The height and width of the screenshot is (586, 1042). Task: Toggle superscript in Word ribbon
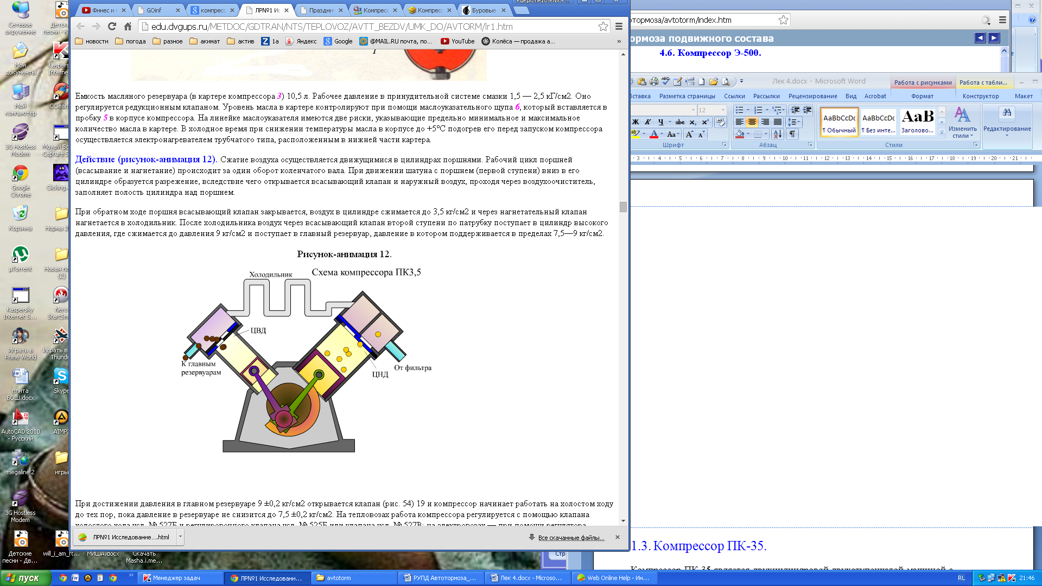tap(706, 122)
